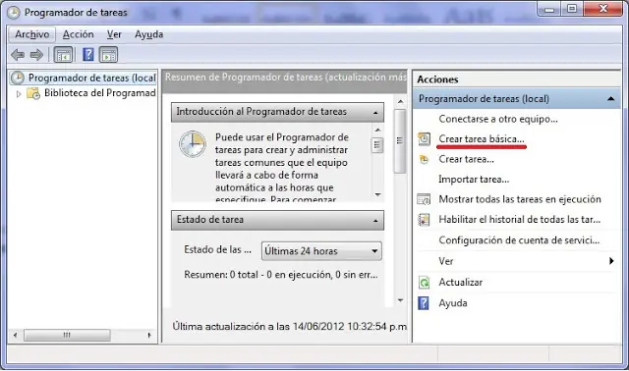The width and height of the screenshot is (629, 371).
Task: Open the Ayuda menu in menu bar
Action: point(148,34)
